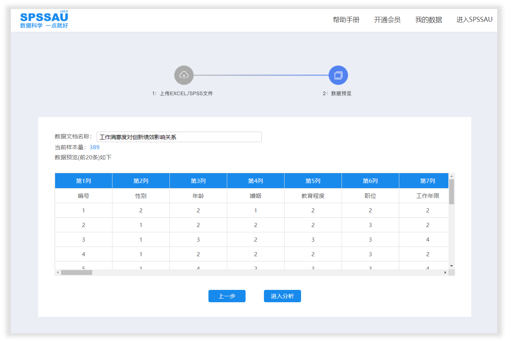Select the 性别 variable name cell
The width and height of the screenshot is (508, 343).
pyautogui.click(x=141, y=195)
